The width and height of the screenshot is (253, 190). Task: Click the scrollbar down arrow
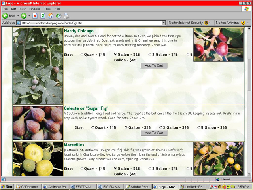pos(249,174)
